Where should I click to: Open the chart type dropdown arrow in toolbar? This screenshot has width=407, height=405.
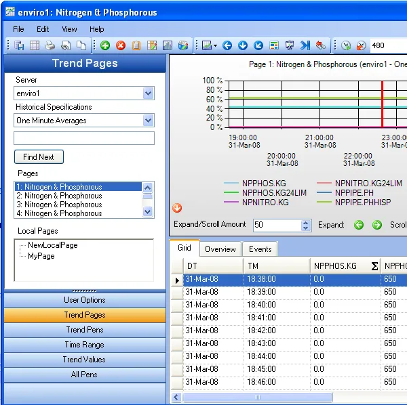click(x=215, y=46)
